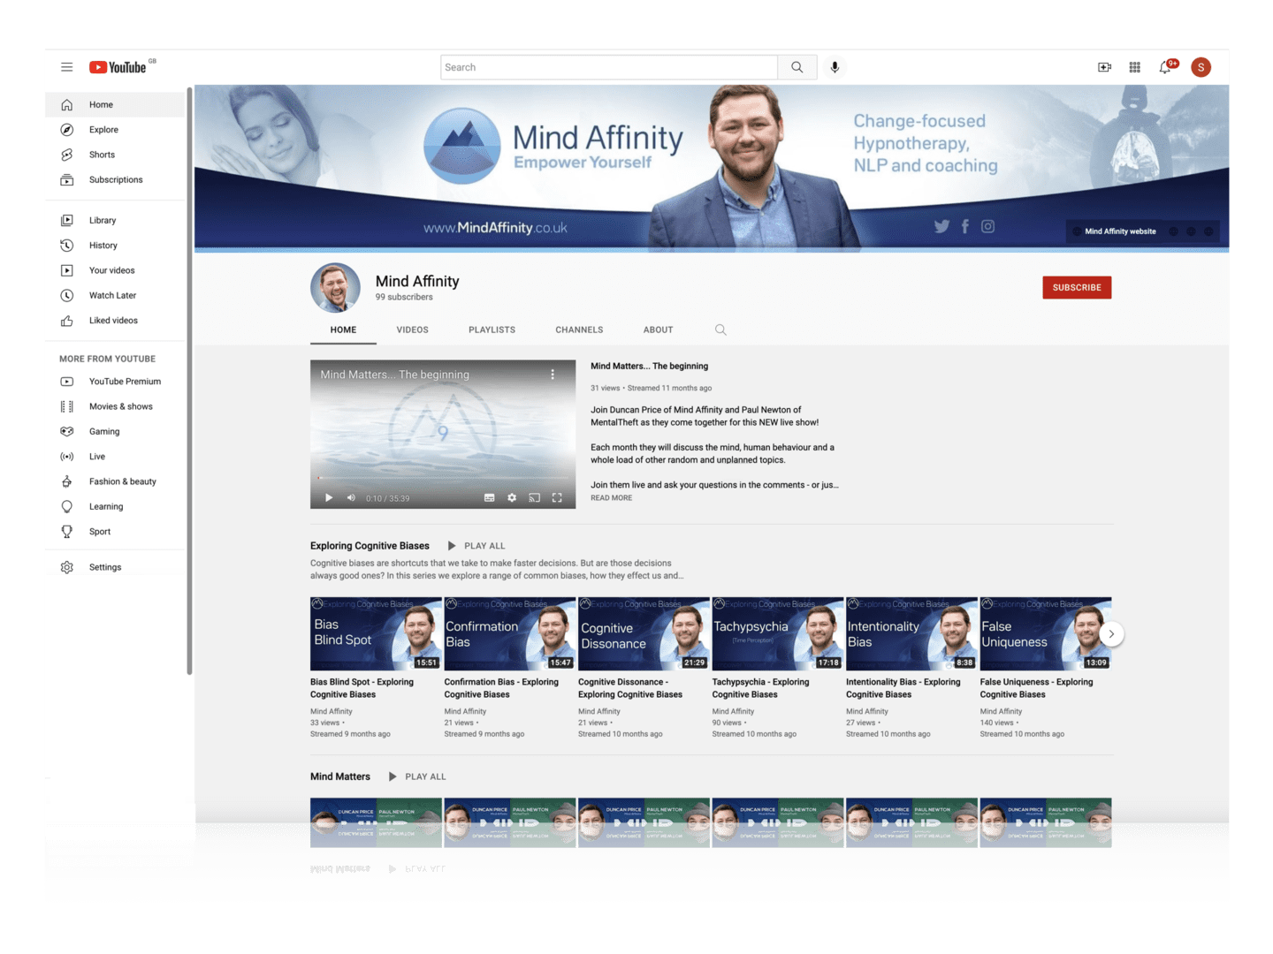The image size is (1273, 954).
Task: Cast the video to a device
Action: click(534, 498)
